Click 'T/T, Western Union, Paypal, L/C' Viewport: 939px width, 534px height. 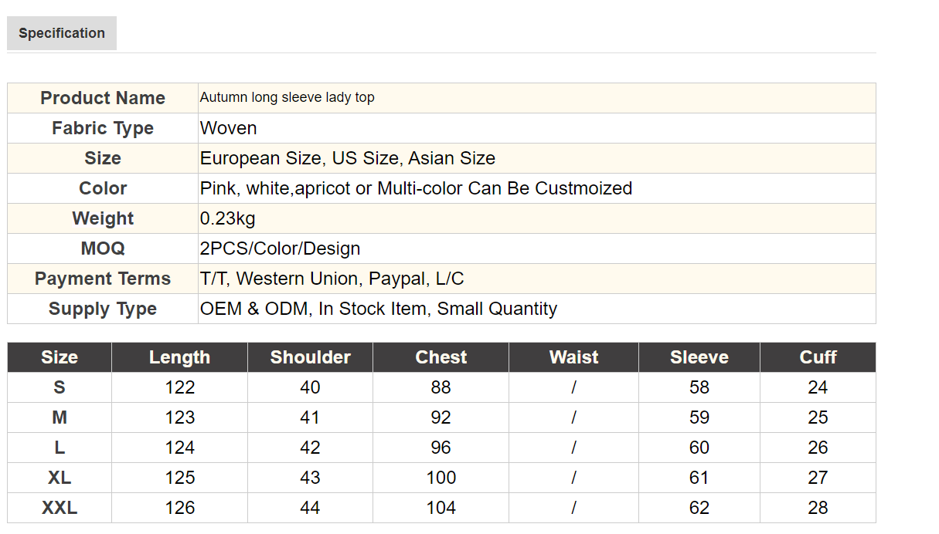point(332,279)
